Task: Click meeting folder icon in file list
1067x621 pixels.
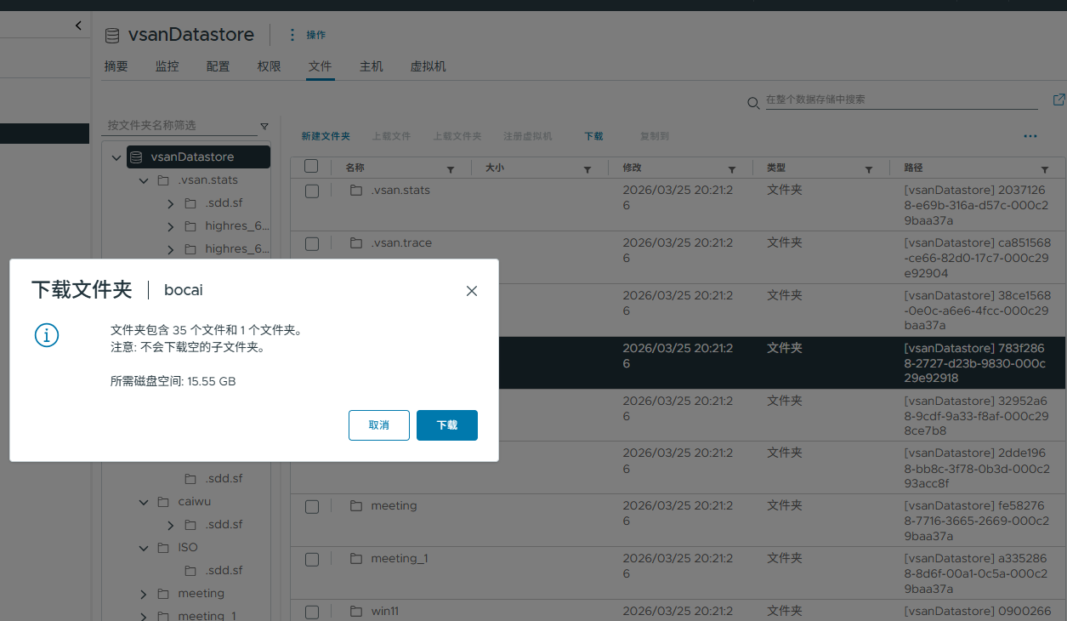Action: 356,505
